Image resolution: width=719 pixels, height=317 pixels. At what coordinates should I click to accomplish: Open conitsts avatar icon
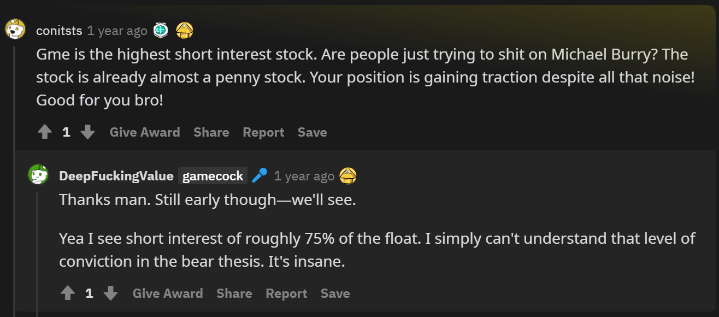pyautogui.click(x=15, y=28)
